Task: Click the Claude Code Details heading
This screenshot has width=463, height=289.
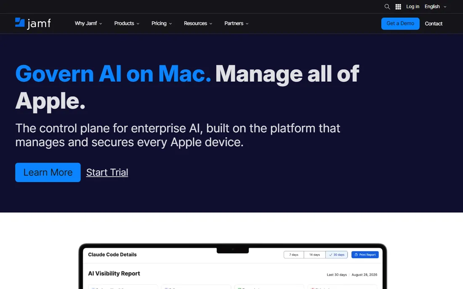Action: pos(112,255)
